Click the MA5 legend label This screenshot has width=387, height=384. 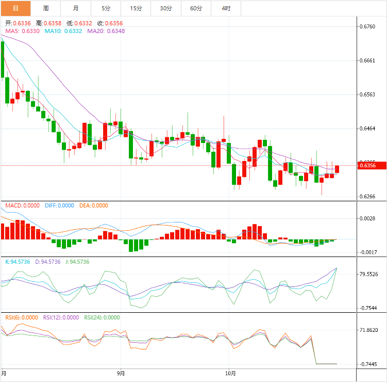22,31
